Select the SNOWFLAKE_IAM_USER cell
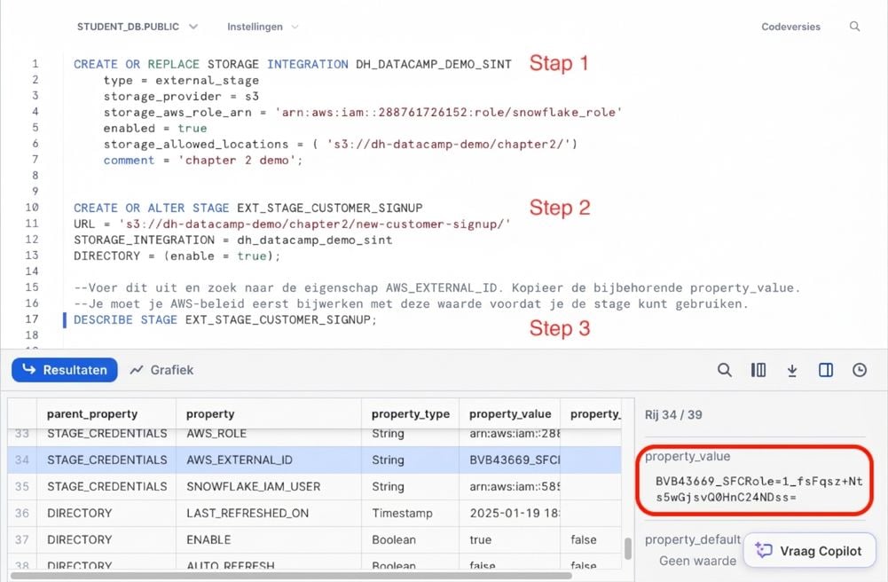Screen dimensions: 888x582 tap(269, 486)
